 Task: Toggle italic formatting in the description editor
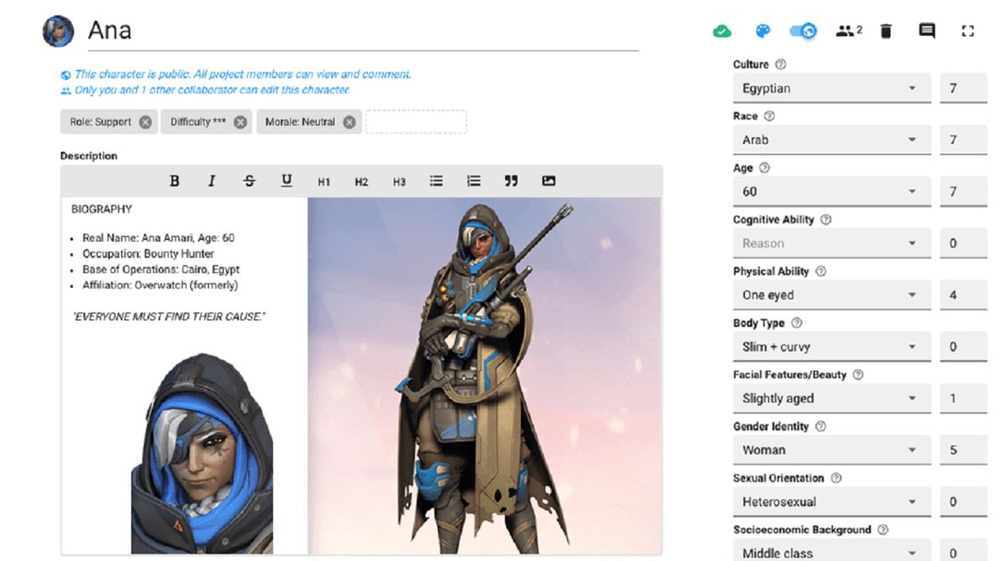212,181
